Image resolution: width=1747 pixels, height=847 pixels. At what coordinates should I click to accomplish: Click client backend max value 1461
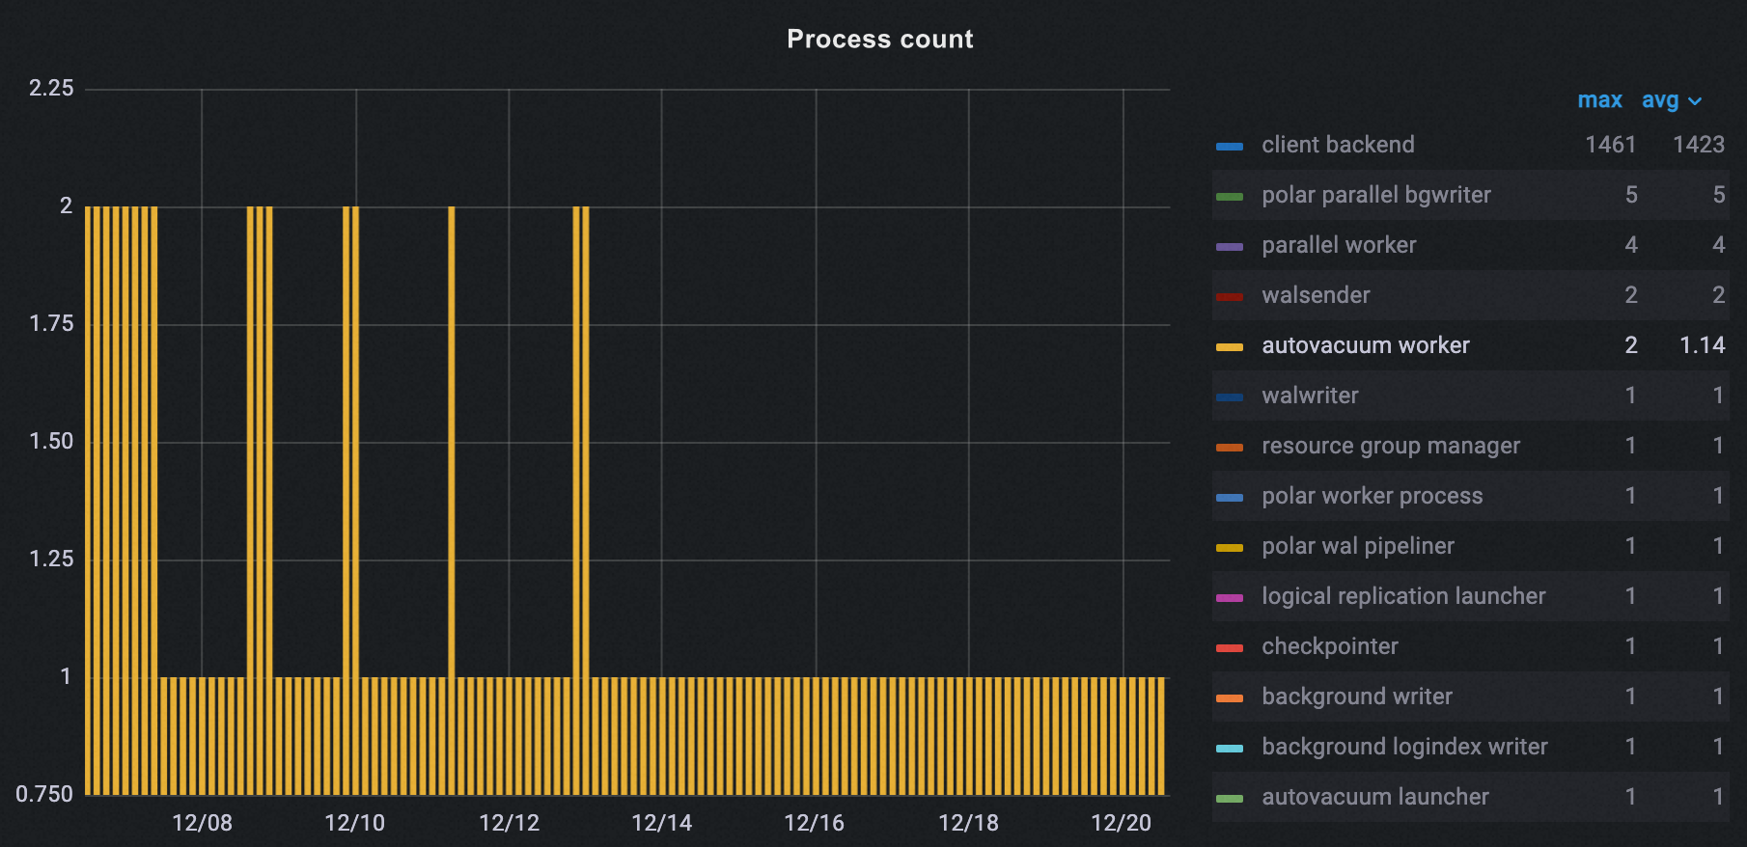pyautogui.click(x=1611, y=145)
